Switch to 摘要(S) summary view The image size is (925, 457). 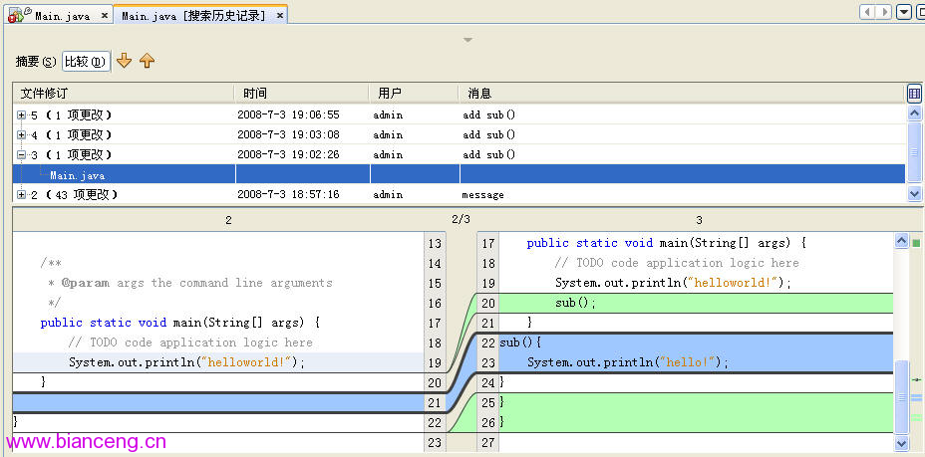[x=36, y=62]
